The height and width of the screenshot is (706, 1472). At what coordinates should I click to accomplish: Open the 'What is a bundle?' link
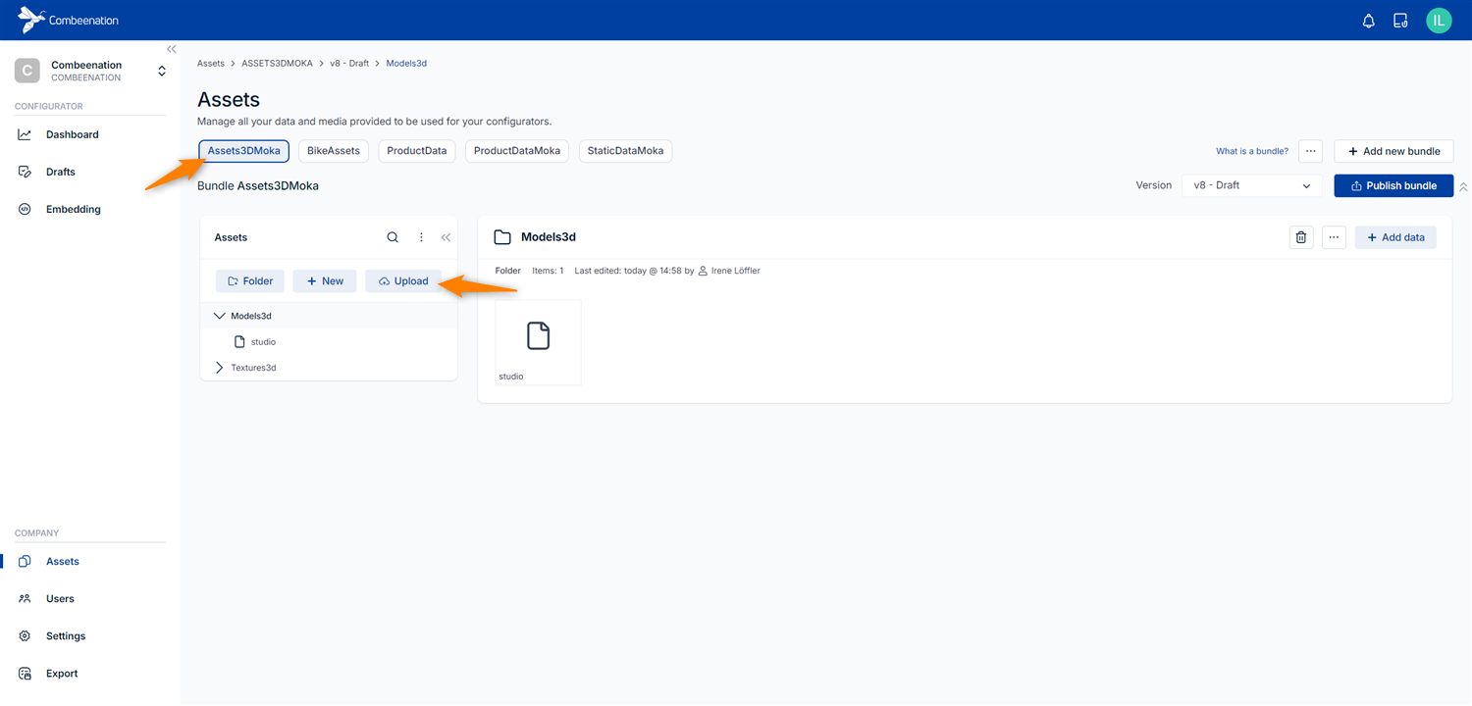coord(1251,151)
